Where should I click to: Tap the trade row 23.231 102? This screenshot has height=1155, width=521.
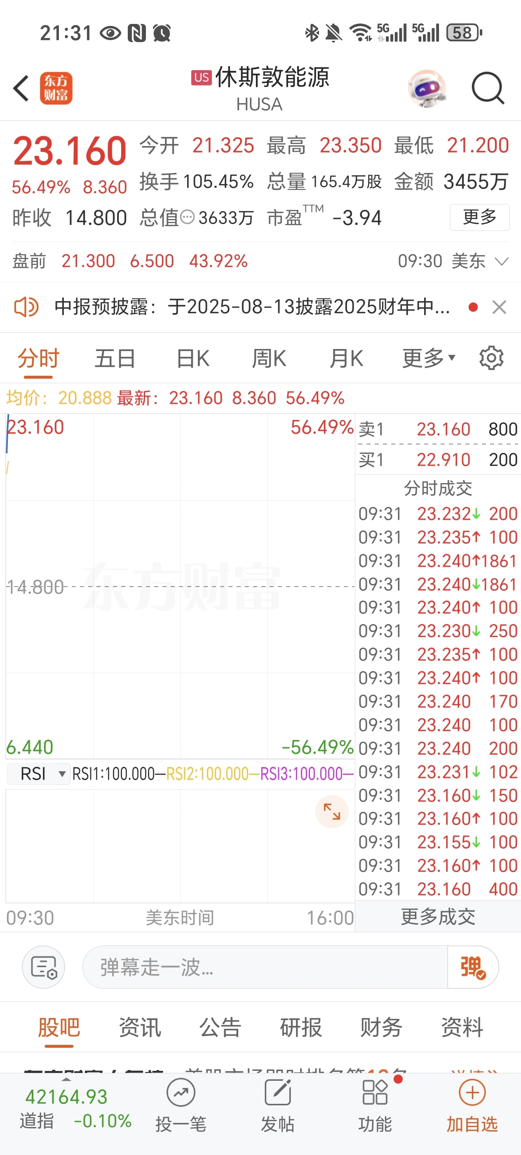point(438,772)
